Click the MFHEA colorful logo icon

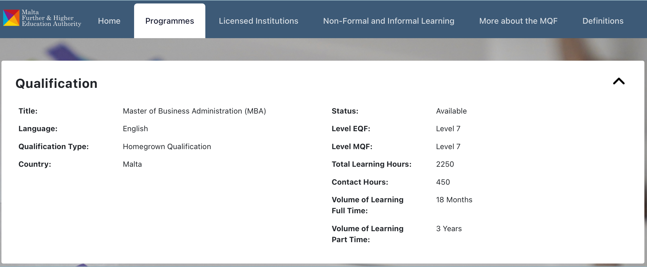(x=11, y=18)
